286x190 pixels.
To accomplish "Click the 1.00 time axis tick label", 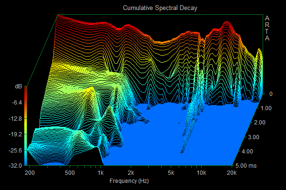I will (x=266, y=108).
